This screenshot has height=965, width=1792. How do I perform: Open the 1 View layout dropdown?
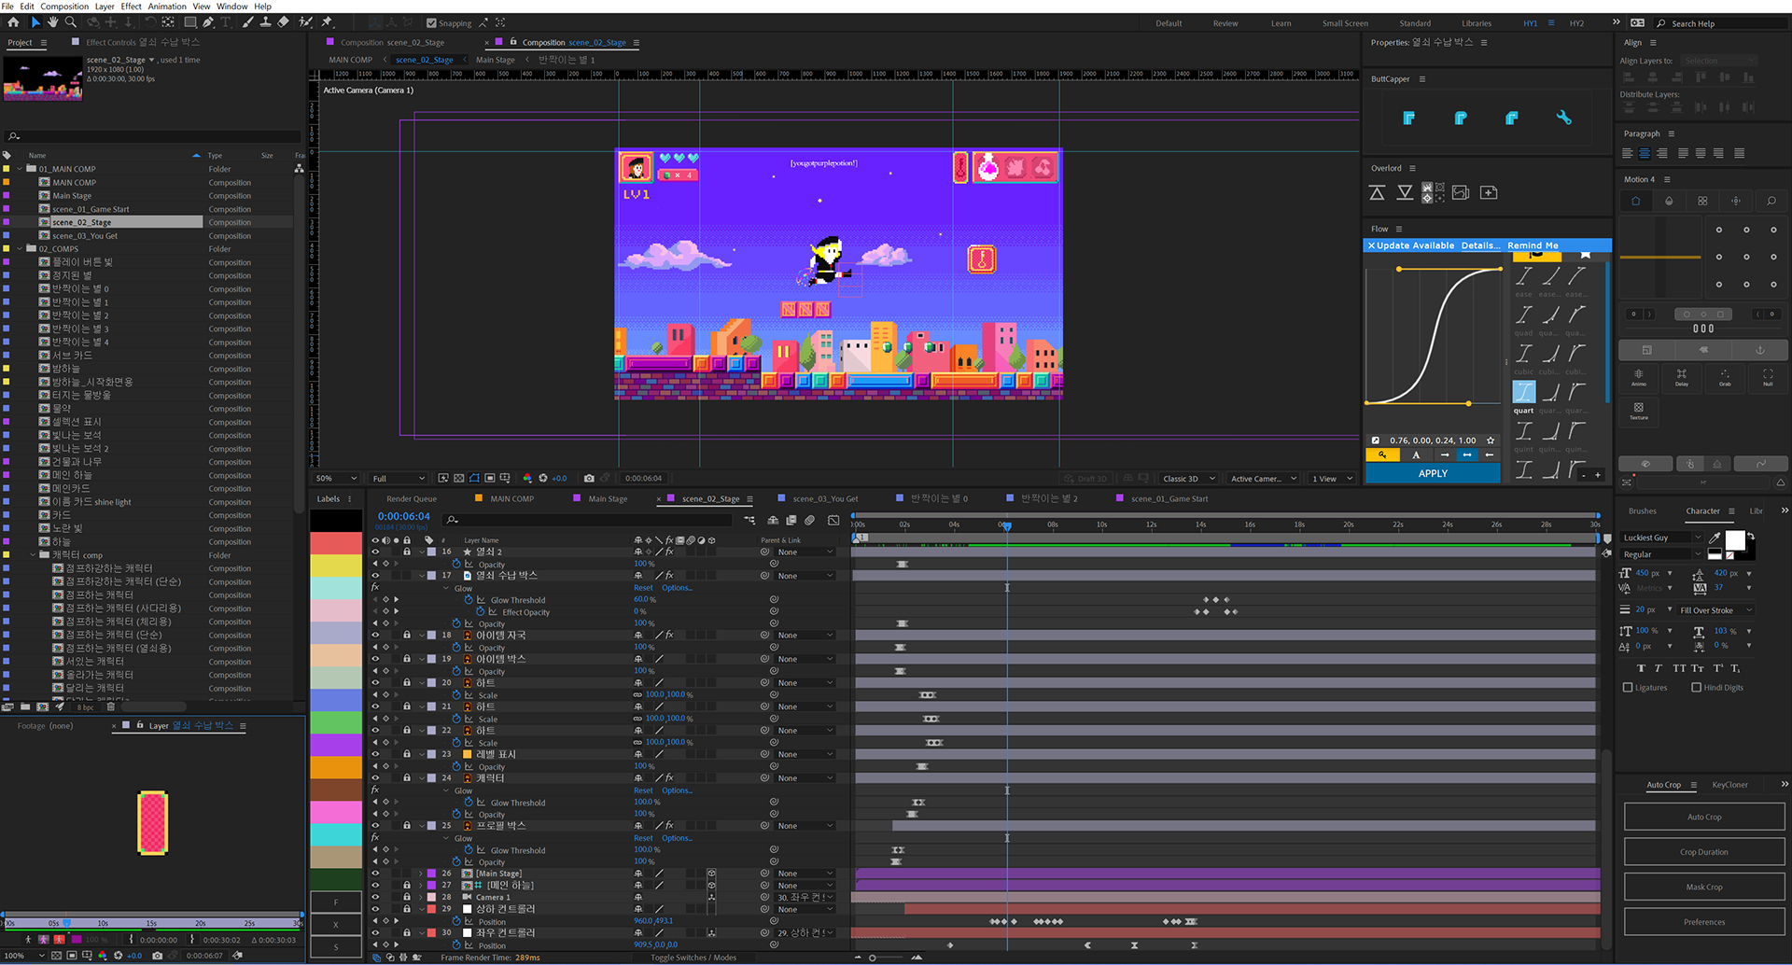[1333, 478]
